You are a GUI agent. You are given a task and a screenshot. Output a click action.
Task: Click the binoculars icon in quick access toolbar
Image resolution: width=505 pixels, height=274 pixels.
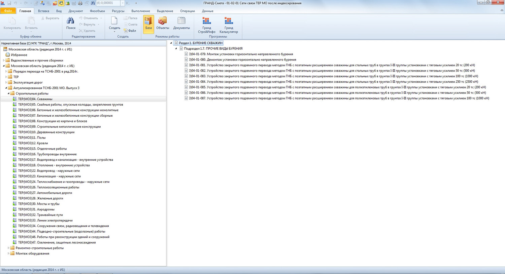coord(93,3)
